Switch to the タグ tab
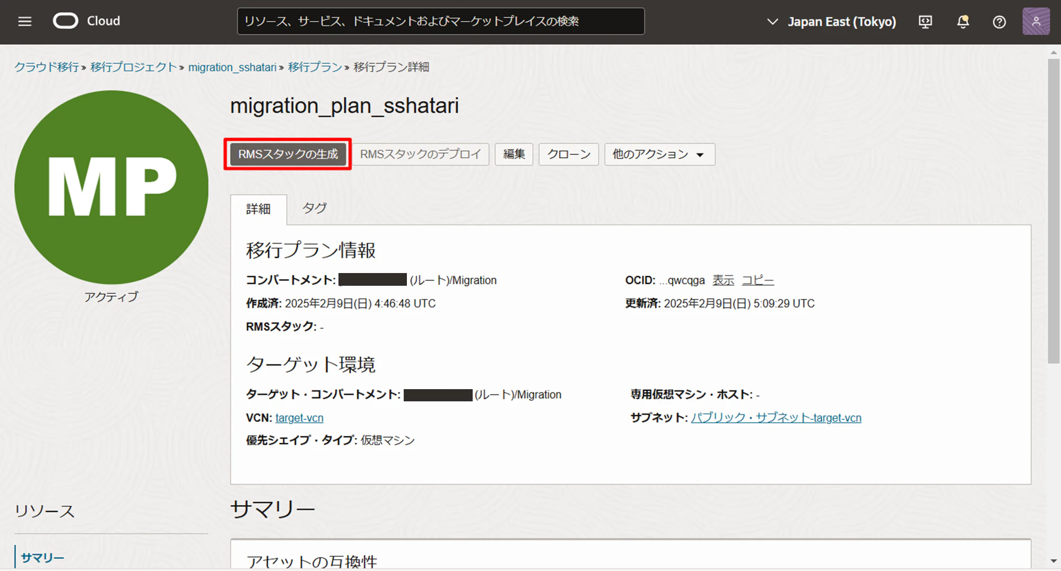 click(315, 208)
